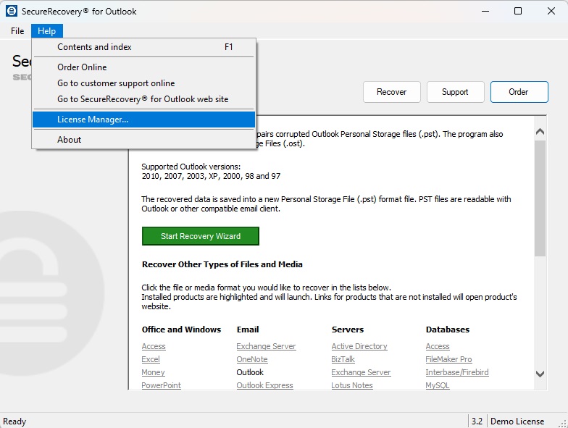Open the FileMaker Pro database link

448,360
